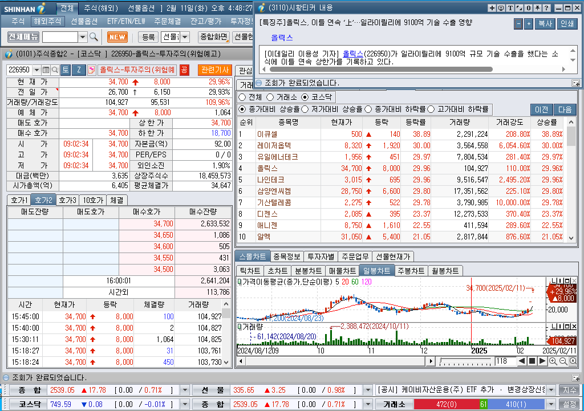The width and height of the screenshot is (584, 411).
Task: Select 종가대비 하락률 radio option
Action: coord(368,109)
